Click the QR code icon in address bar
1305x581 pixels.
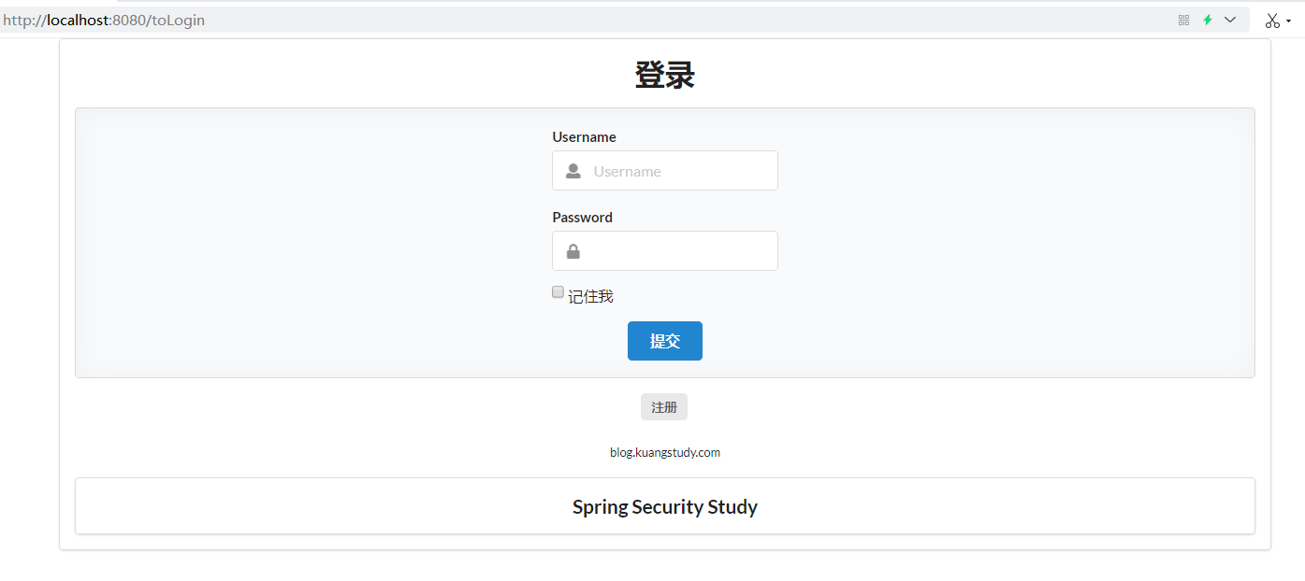coord(1183,20)
